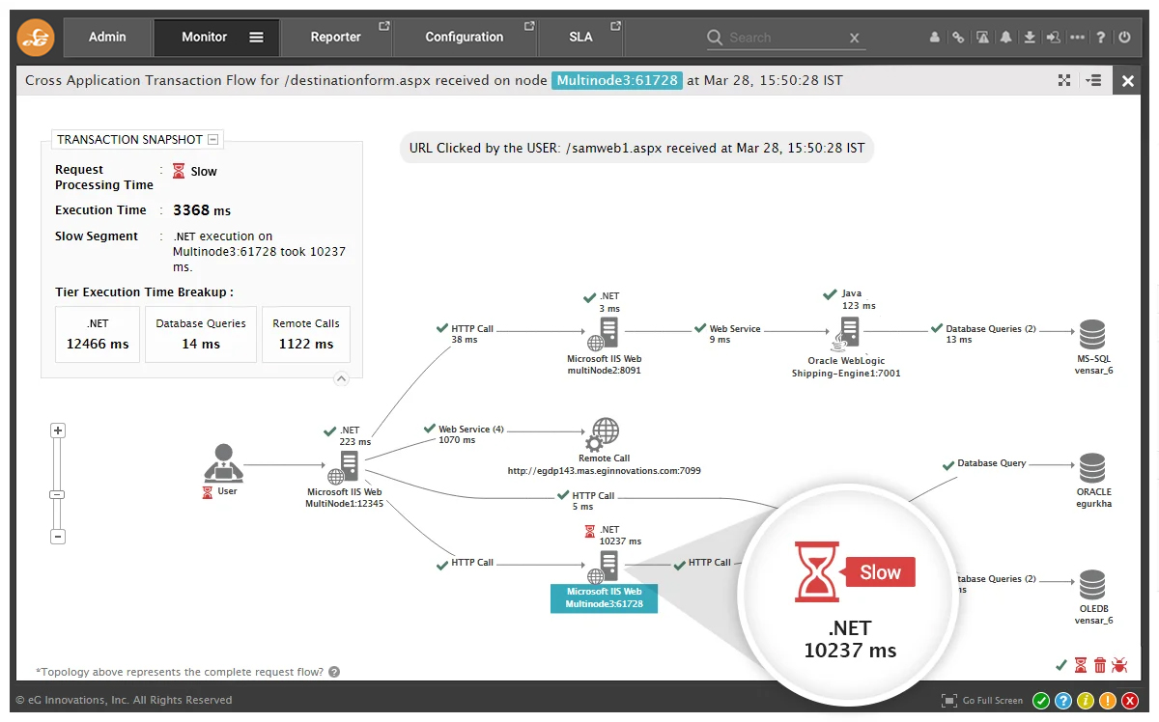Open SLA in new window icon
Screen dimensions: 1159x722
point(614,26)
